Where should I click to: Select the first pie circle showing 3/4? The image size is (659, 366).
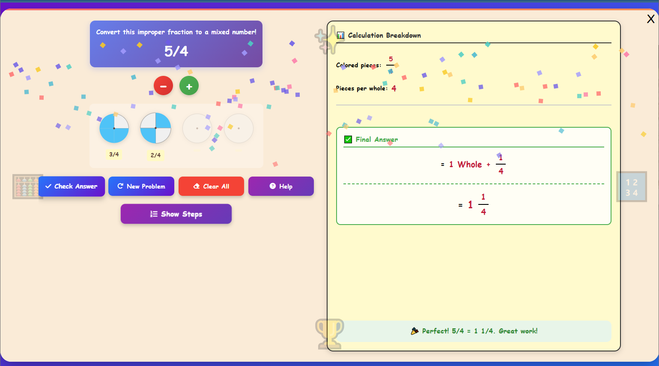click(x=114, y=128)
